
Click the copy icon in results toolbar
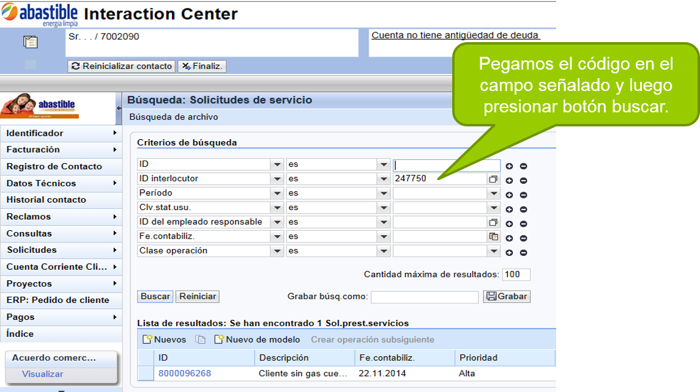[x=201, y=340]
